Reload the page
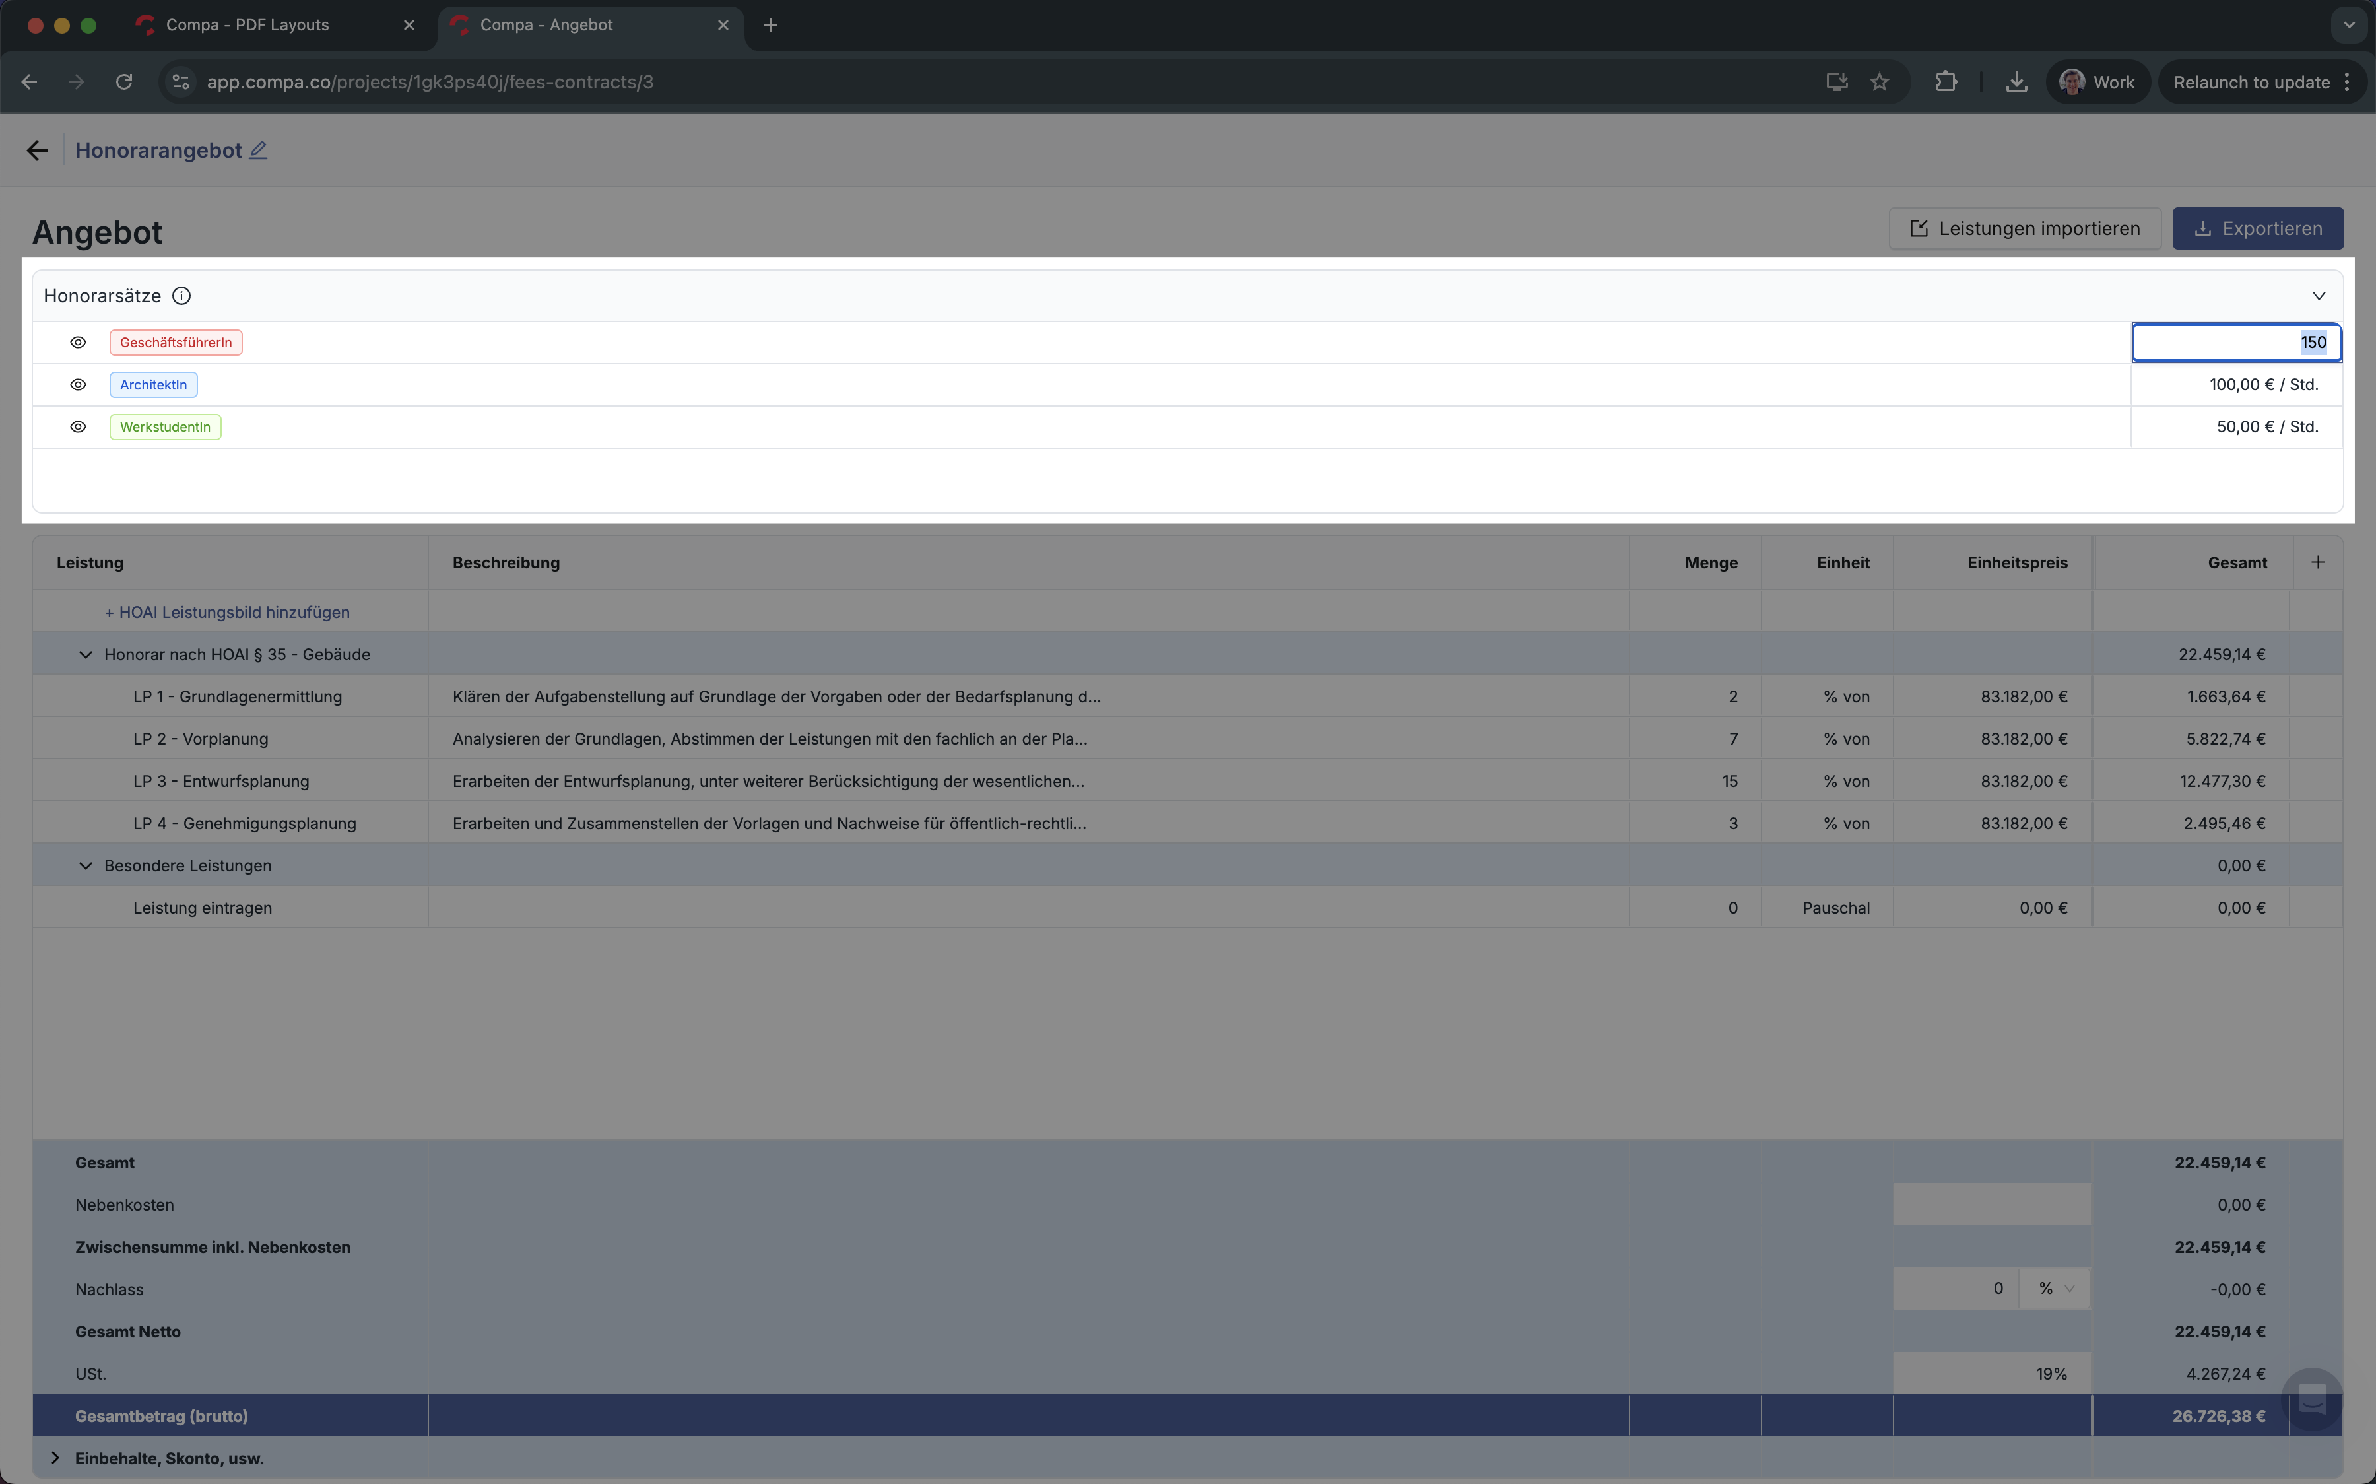 tap(123, 83)
